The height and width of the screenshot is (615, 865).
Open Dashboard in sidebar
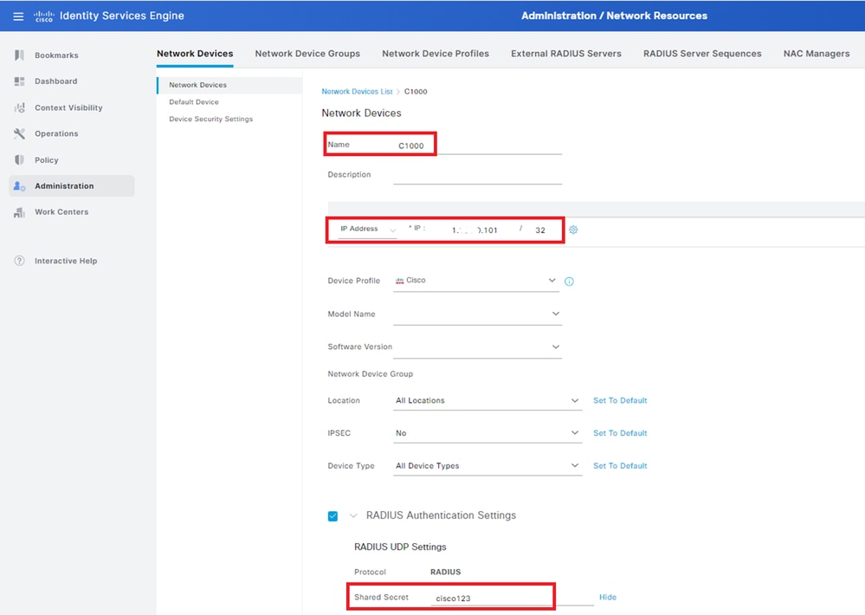(x=55, y=81)
